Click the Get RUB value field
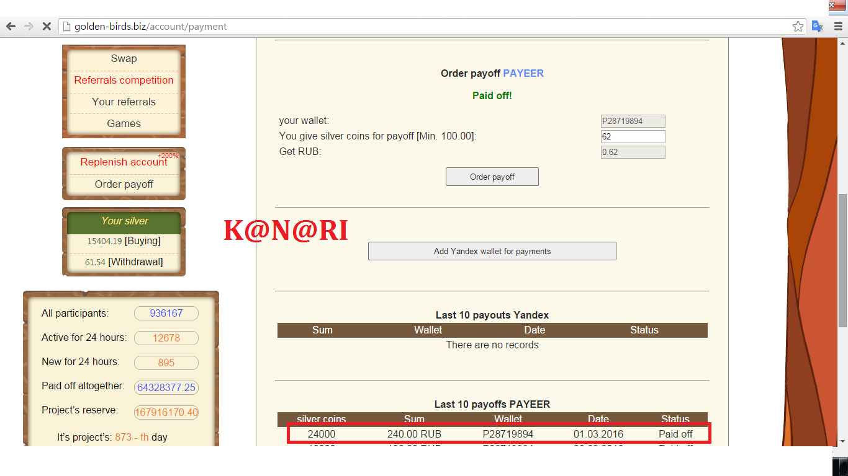 633,152
